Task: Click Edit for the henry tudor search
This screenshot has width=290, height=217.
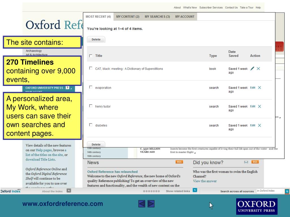Action: (253, 107)
